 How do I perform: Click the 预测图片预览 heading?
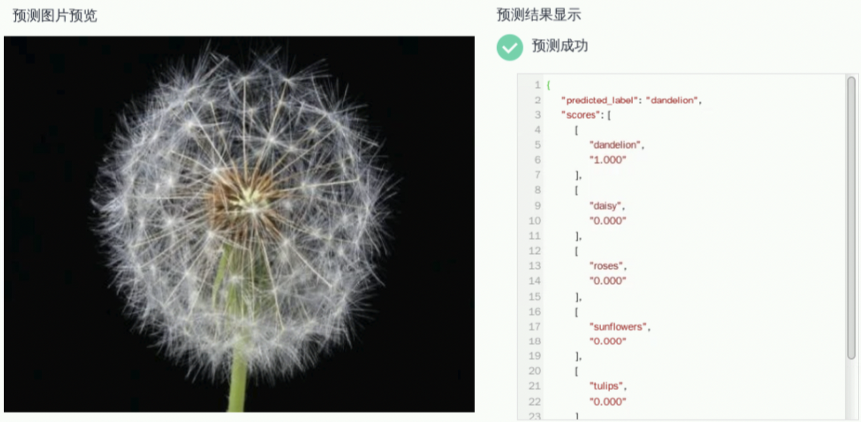55,15
